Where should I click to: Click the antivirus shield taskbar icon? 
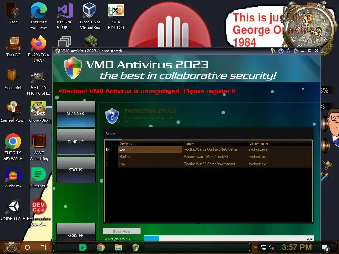coord(135,247)
